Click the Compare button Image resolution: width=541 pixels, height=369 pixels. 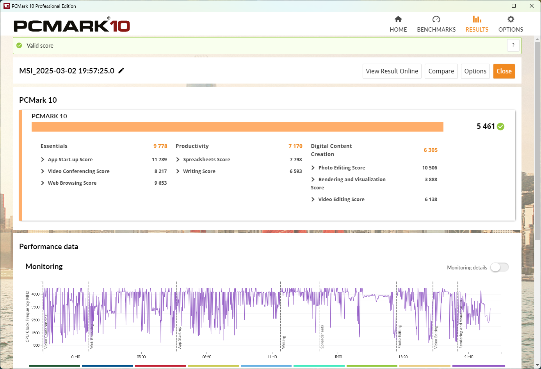[441, 71]
